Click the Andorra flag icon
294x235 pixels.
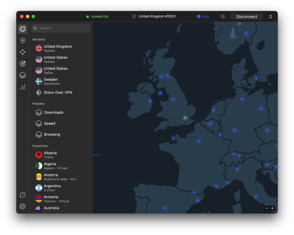click(x=39, y=177)
